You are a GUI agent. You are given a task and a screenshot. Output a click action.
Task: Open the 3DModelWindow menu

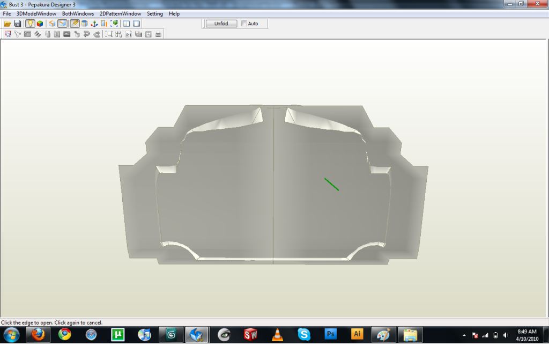[x=36, y=13]
